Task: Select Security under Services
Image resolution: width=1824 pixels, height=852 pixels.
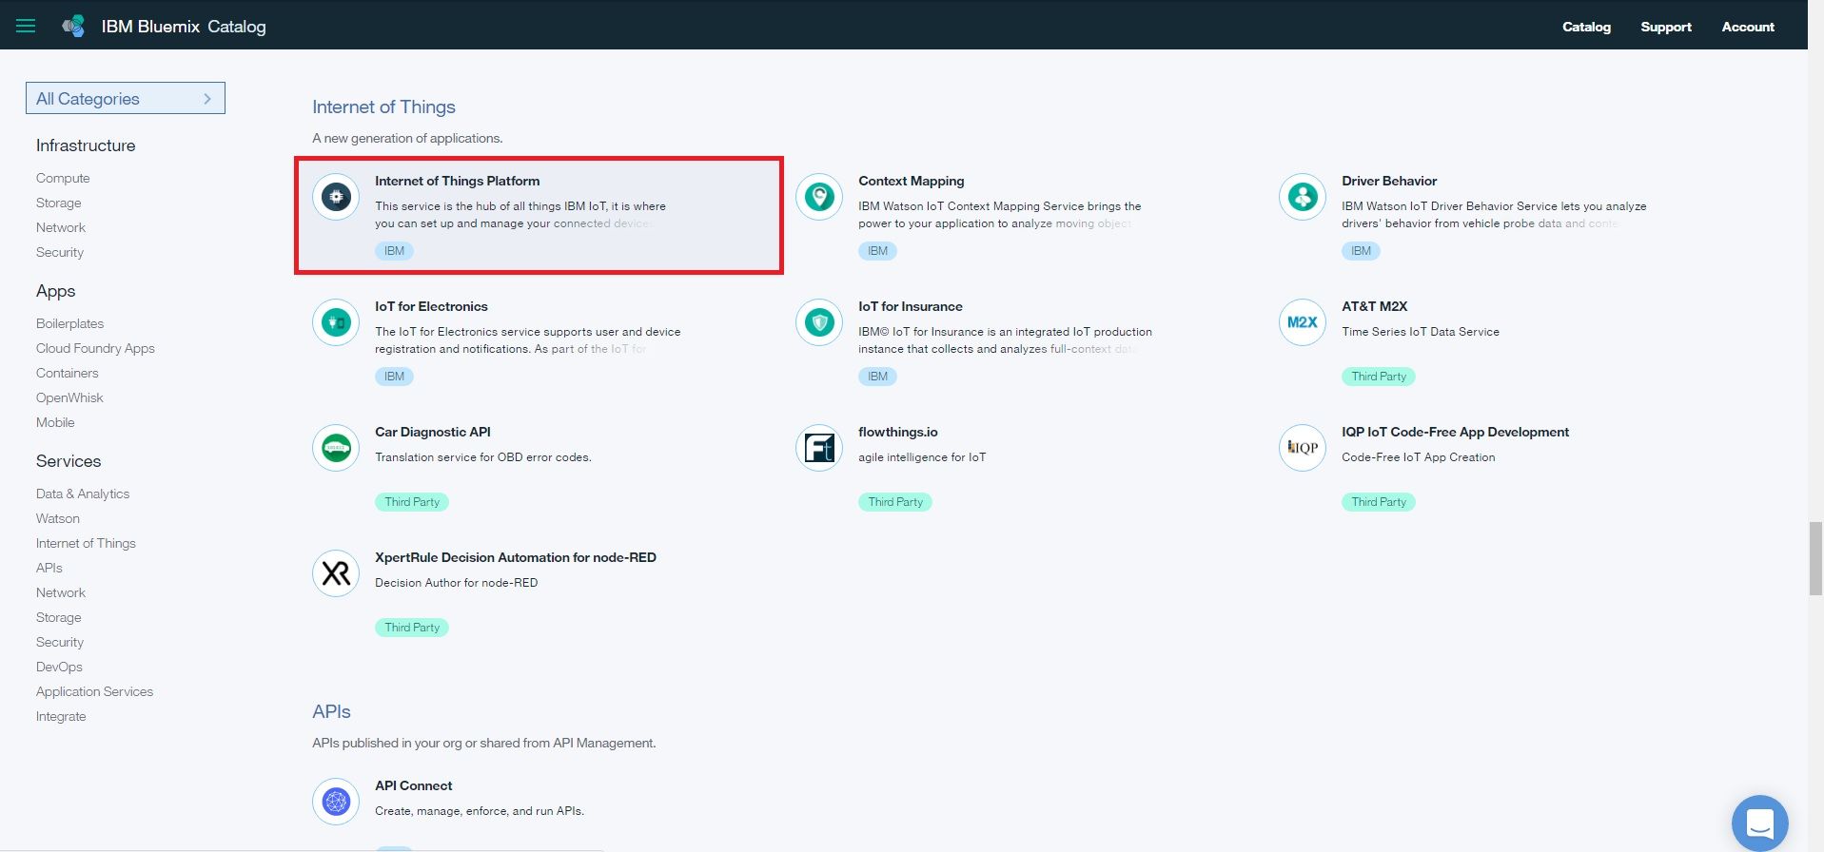Action: (60, 642)
